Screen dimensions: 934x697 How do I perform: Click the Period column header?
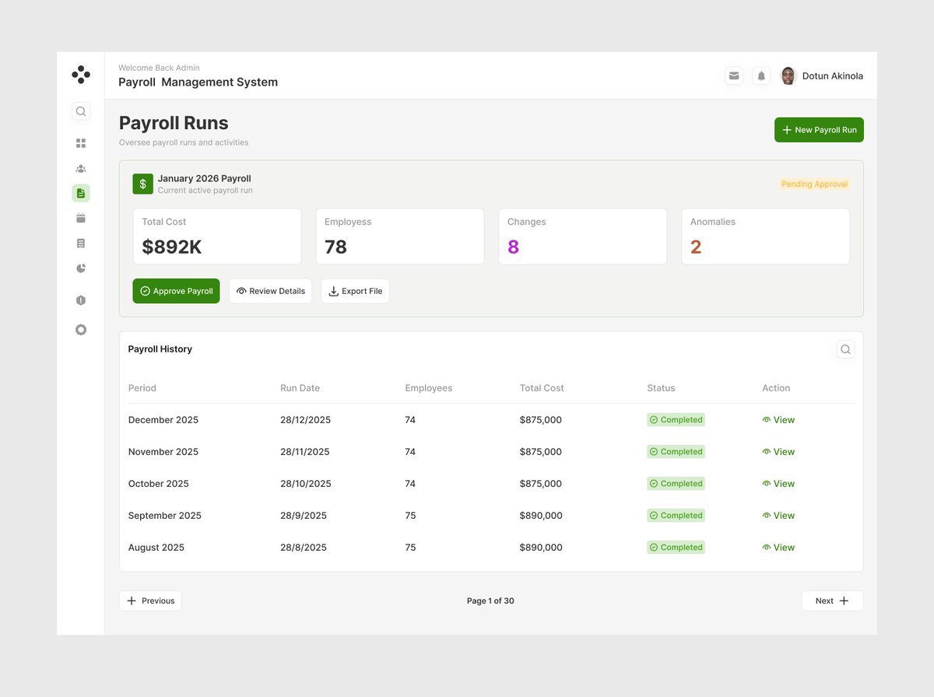(142, 388)
